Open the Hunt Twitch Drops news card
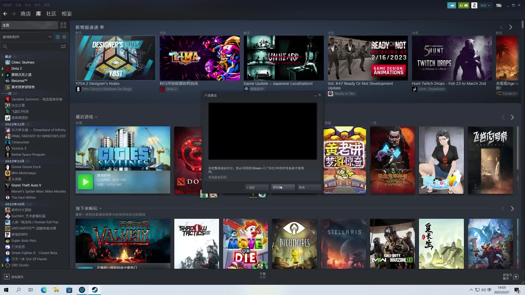 click(x=452, y=58)
